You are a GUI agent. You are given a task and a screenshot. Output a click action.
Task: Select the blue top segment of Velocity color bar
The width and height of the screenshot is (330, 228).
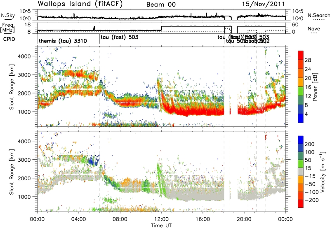click(301, 140)
